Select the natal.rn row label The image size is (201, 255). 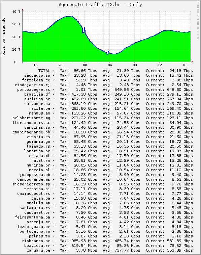click(x=41, y=160)
